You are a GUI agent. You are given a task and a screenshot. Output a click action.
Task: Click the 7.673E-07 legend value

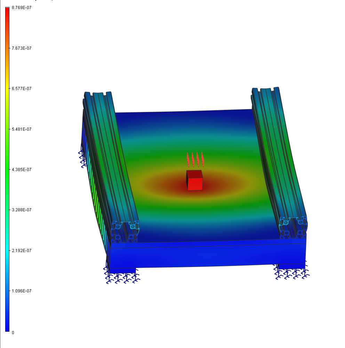[22, 48]
